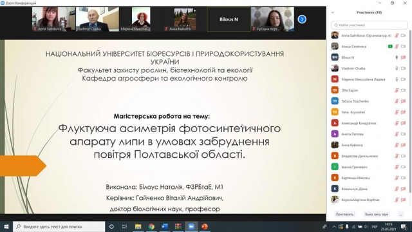Viewport: 412px width, 232px height.
Task: Open Cortana circle icon on taskbar
Action: click(111, 226)
